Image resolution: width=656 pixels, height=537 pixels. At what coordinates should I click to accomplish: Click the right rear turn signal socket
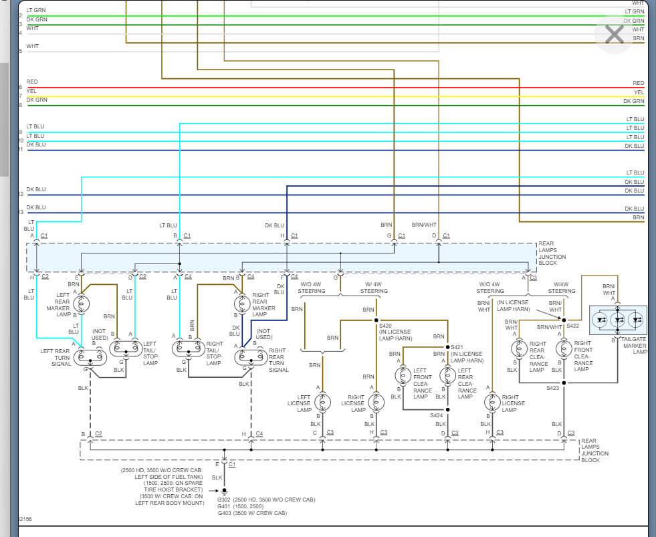[x=251, y=357]
